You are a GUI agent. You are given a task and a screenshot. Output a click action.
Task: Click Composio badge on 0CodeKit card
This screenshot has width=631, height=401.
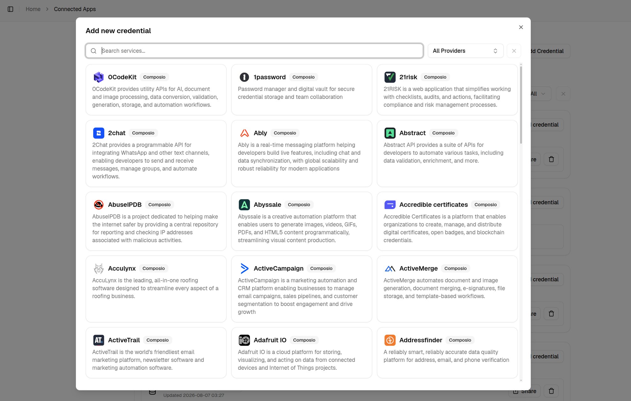(x=154, y=77)
